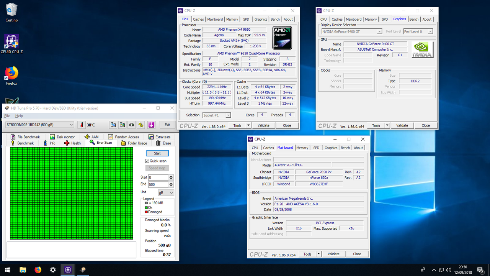Click volume speaker tray icon

pos(449,270)
